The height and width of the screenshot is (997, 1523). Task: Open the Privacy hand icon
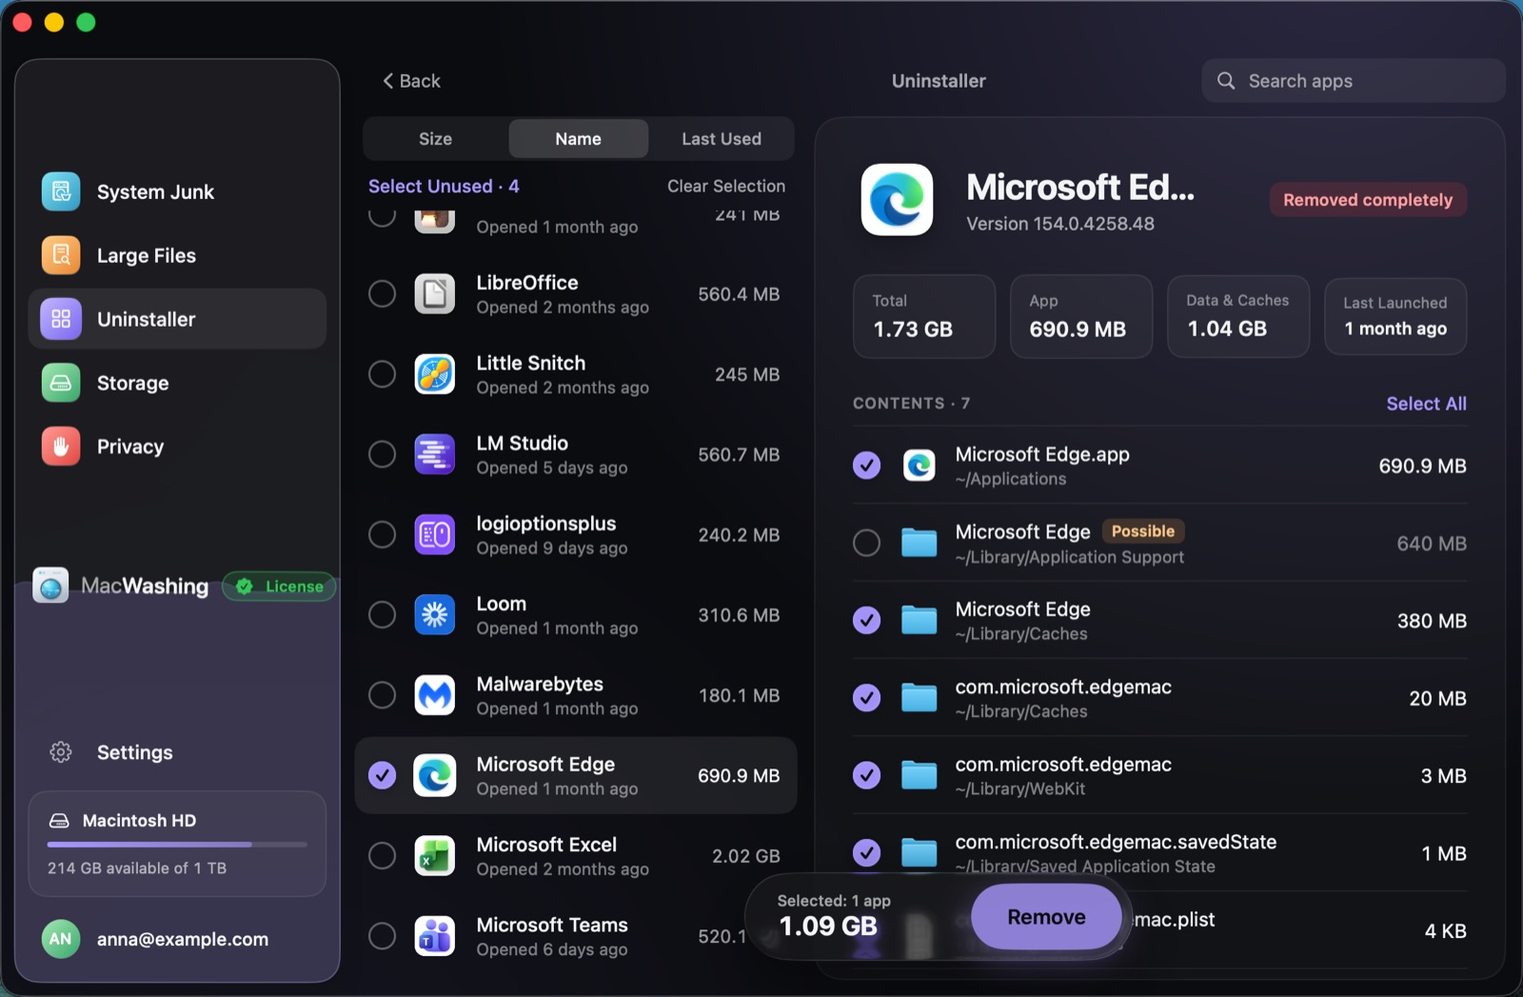tap(61, 447)
